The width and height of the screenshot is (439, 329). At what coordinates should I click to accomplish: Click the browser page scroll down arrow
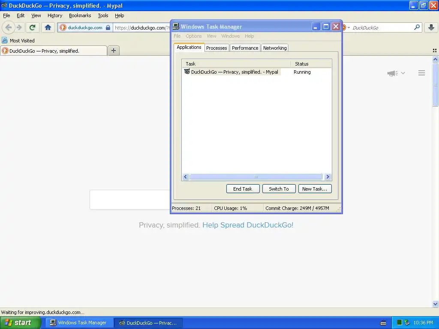(x=435, y=304)
